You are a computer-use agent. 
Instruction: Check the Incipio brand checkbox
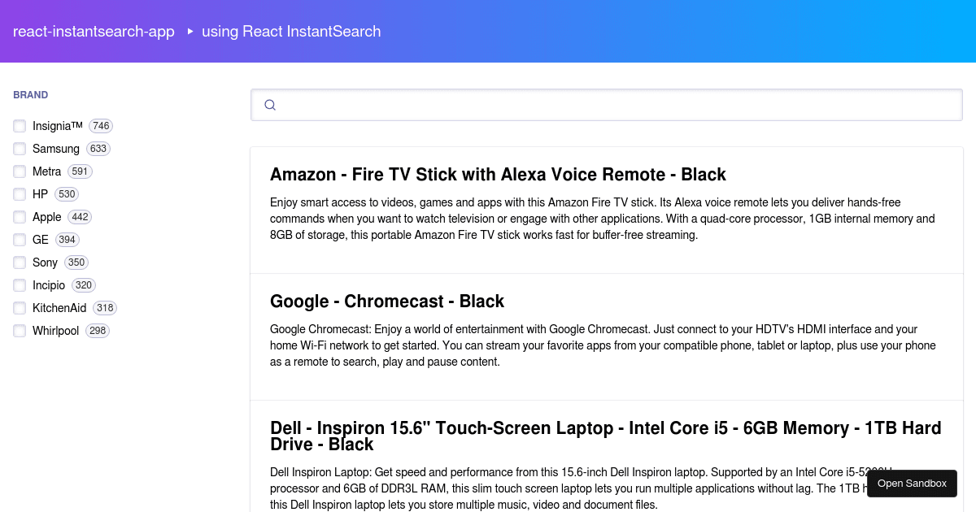point(19,285)
